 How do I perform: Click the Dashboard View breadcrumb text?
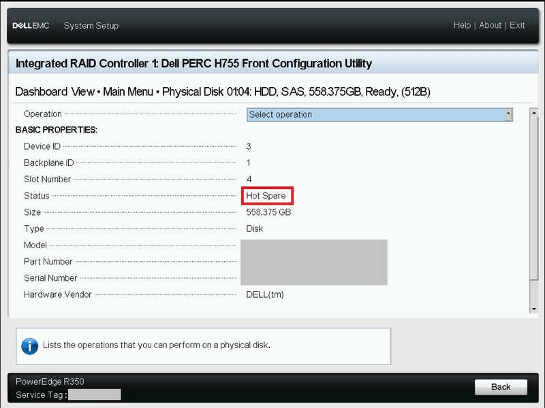point(55,92)
